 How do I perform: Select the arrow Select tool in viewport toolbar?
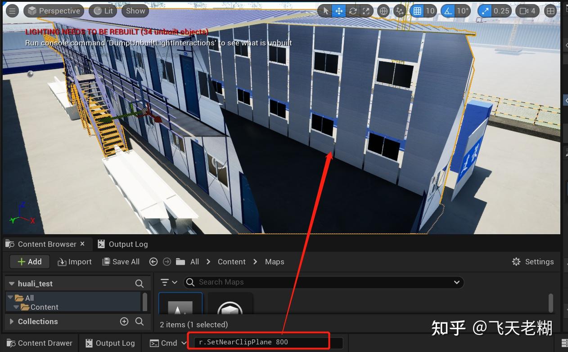(325, 11)
